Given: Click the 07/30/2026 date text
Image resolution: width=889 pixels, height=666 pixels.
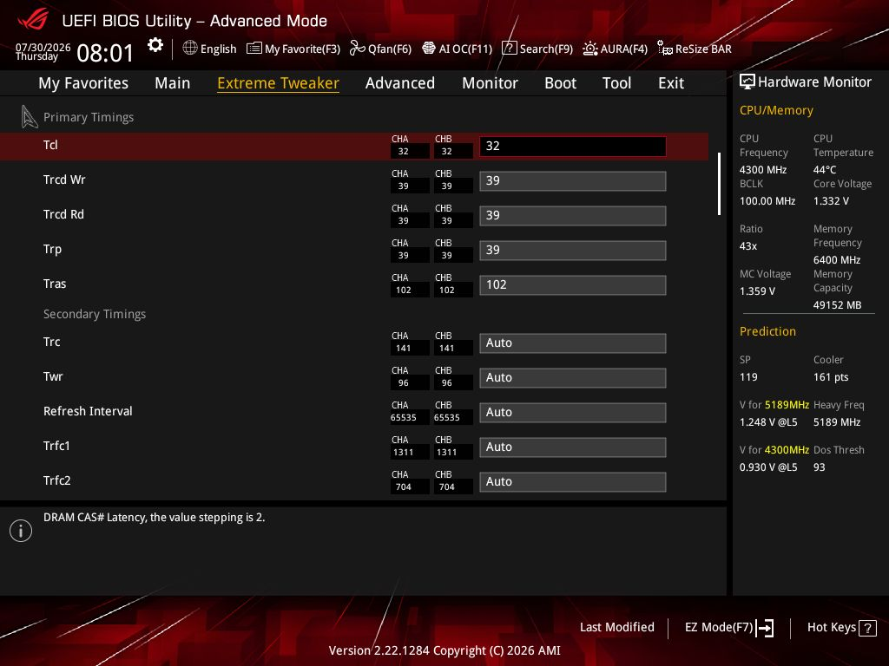Looking at the screenshot, I should pyautogui.click(x=43, y=47).
